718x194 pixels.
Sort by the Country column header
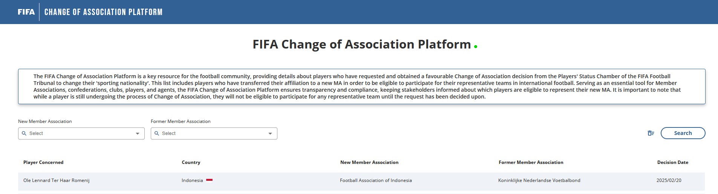[191, 162]
